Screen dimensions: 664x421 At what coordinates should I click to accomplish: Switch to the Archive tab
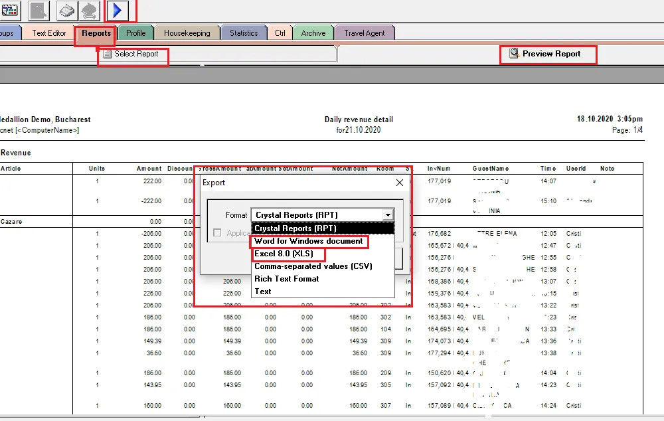[x=313, y=33]
